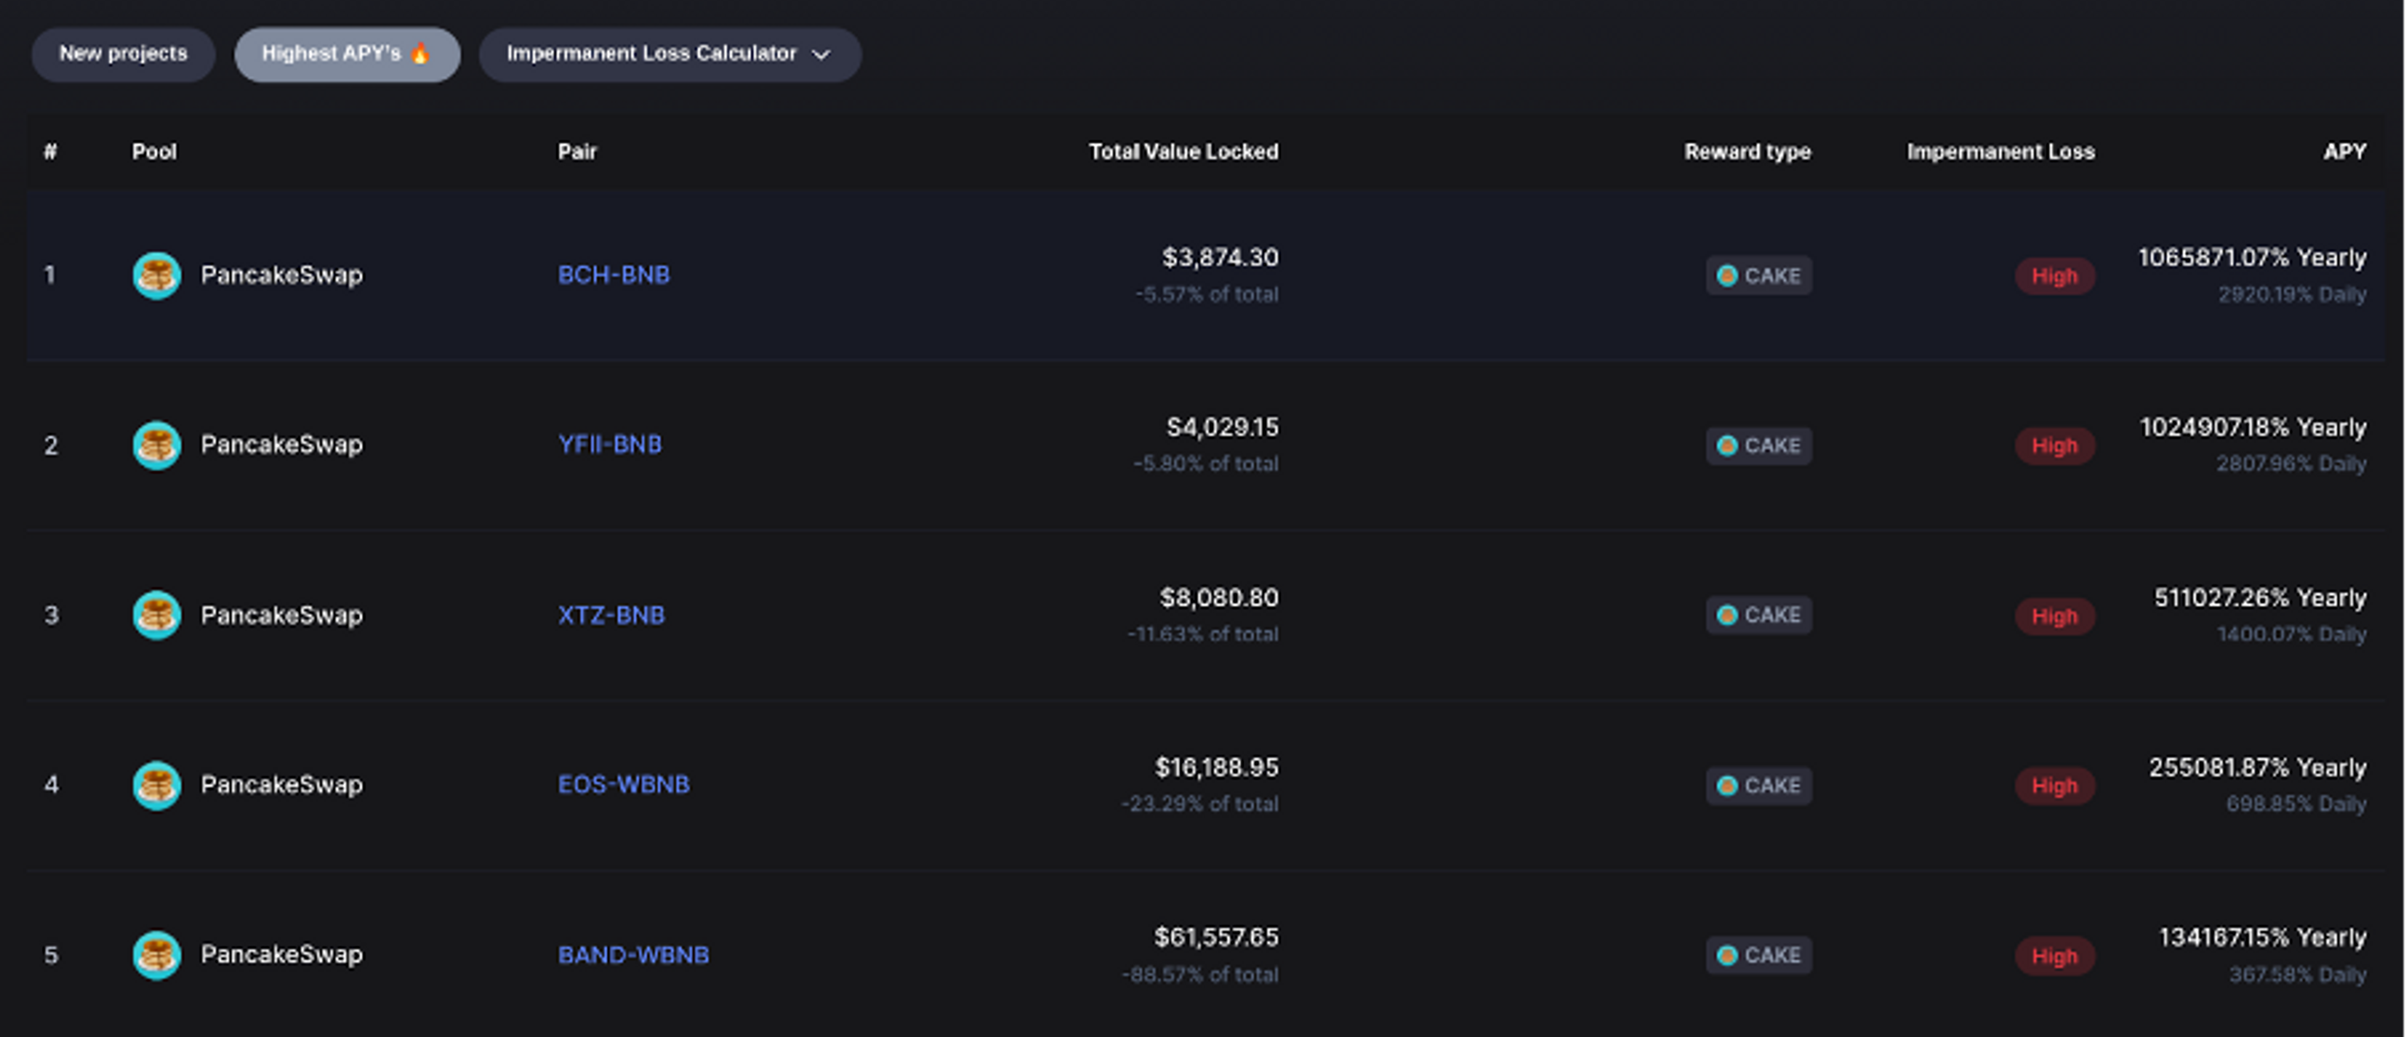Click PancakeSwap logo in YFII-BNB row

click(156, 445)
